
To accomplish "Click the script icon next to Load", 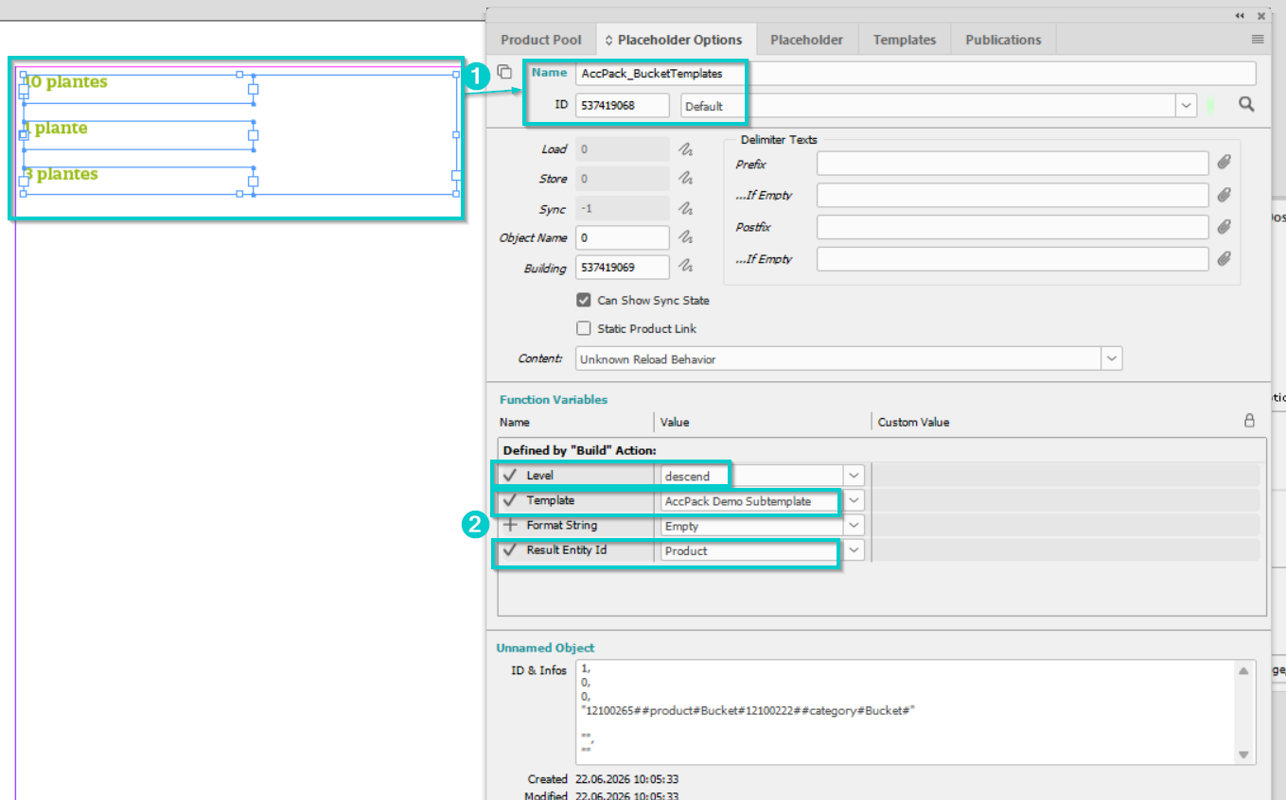I will point(686,149).
